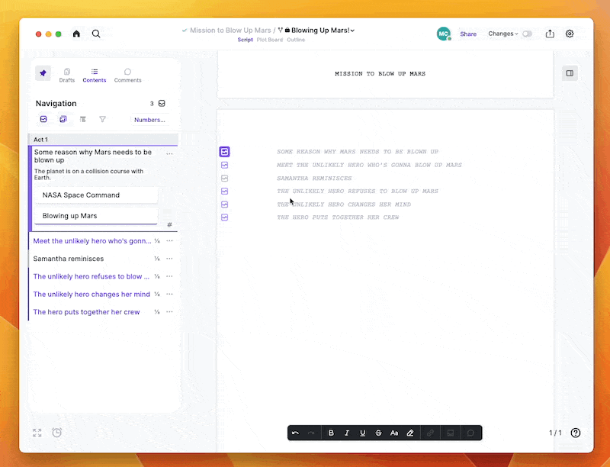
Task: Switch to the Outline tab
Action: pos(296,40)
